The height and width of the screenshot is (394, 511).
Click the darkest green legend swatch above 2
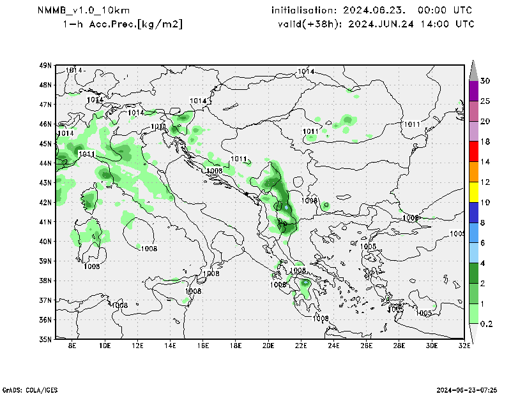click(473, 274)
